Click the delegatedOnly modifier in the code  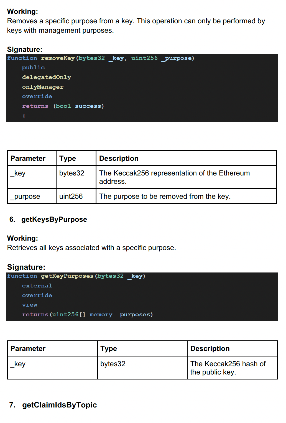46,77
